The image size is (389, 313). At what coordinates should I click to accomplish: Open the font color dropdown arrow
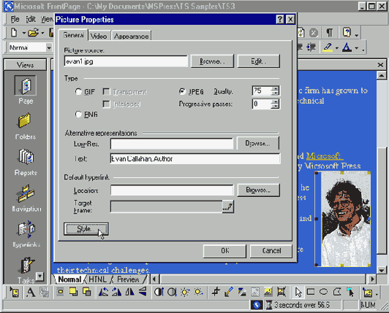357,48
